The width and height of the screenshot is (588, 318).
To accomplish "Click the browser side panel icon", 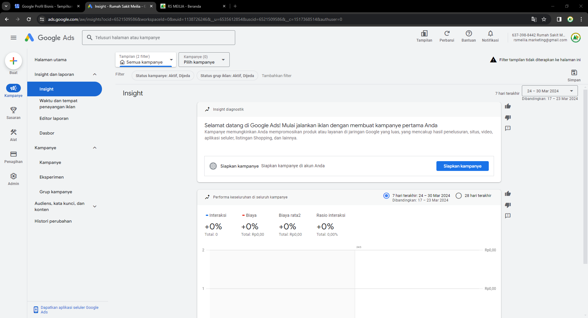I will point(559,19).
